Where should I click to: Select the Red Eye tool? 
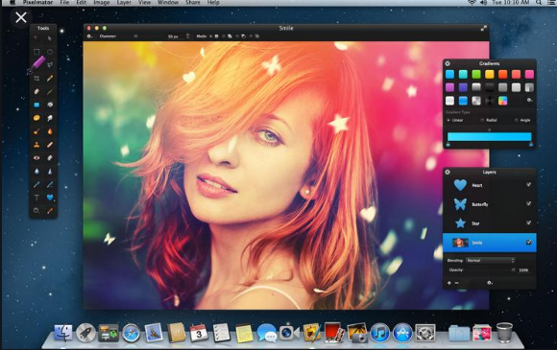tap(36, 158)
